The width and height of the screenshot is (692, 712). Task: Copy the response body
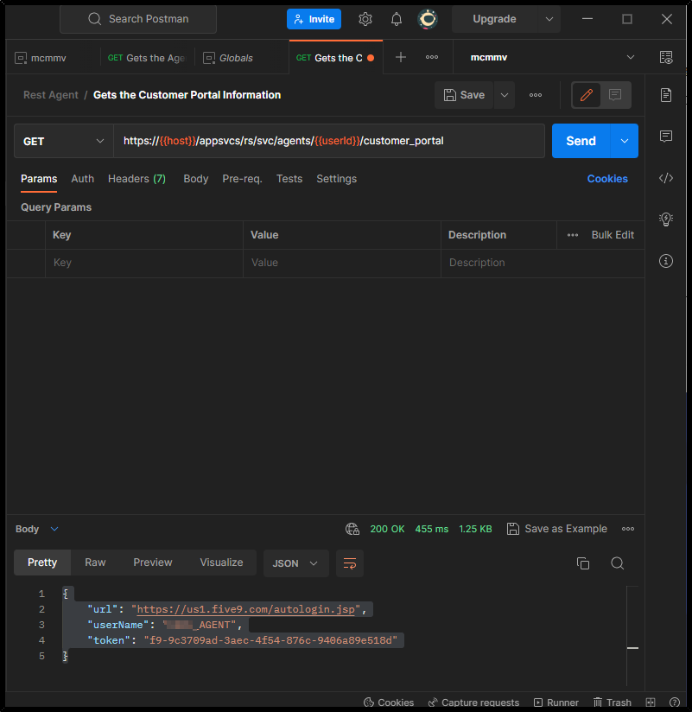(583, 563)
